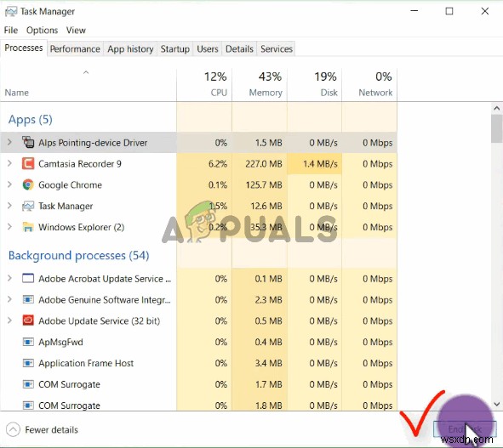
Task: Click the Adobe Update Service icon
Action: pos(28,320)
